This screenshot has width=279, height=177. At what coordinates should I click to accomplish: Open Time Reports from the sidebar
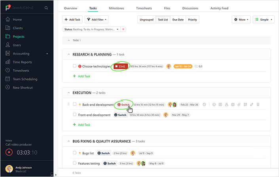pyautogui.click(x=22, y=62)
